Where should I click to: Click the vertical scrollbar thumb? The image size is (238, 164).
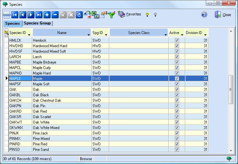point(231,90)
